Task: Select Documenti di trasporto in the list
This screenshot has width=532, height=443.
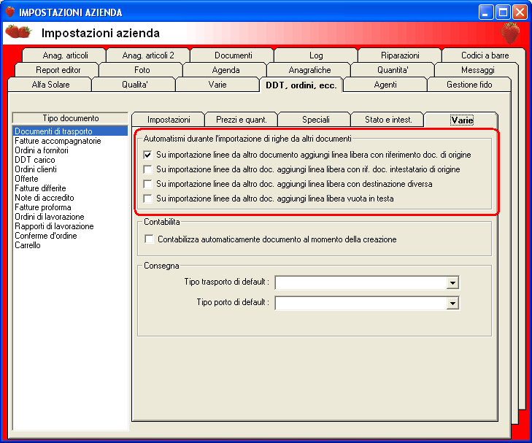Action: click(x=70, y=131)
